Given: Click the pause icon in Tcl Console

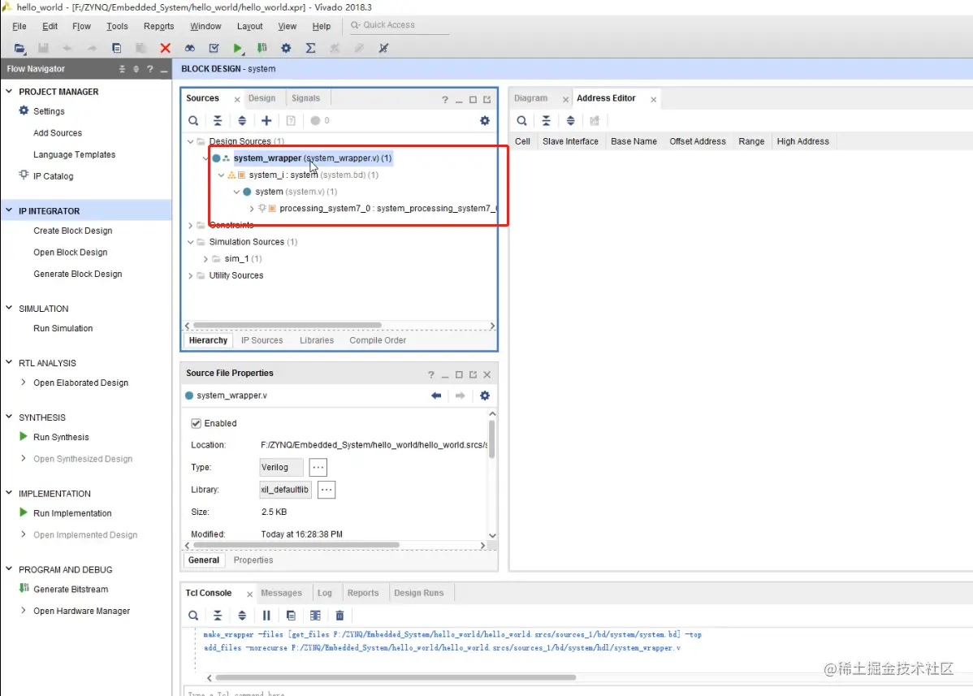Looking at the screenshot, I should click(266, 616).
